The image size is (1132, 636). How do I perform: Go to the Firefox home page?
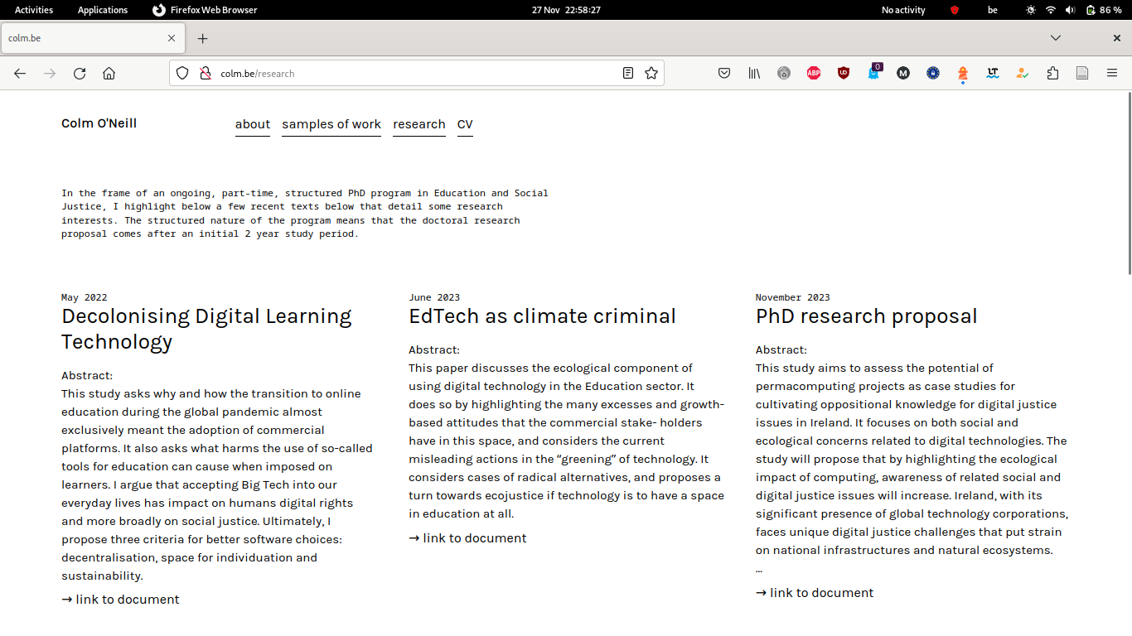[x=109, y=73]
